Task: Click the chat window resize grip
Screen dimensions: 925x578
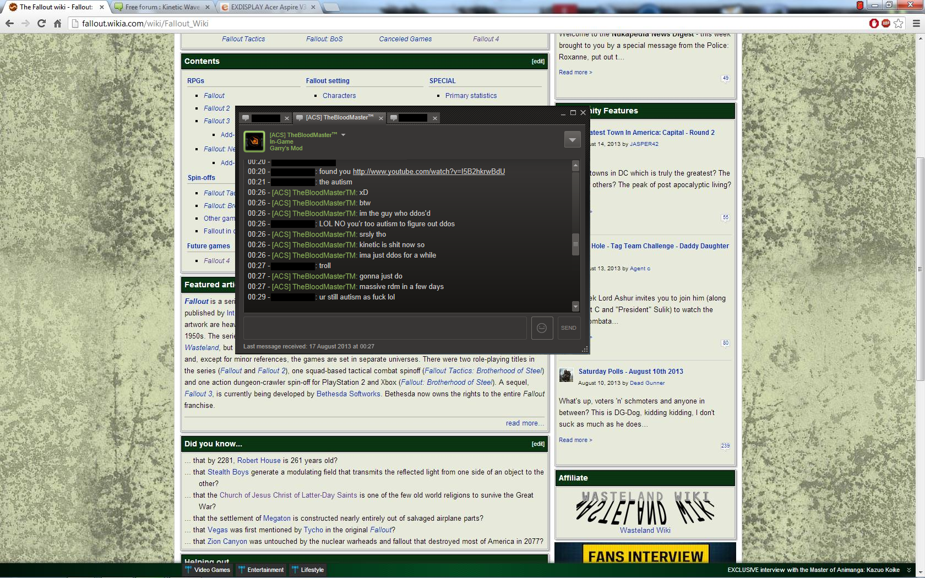Action: coord(585,349)
